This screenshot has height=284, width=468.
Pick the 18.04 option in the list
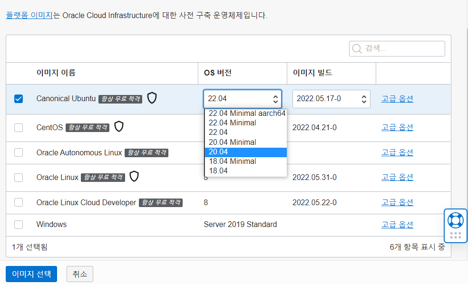pos(245,171)
